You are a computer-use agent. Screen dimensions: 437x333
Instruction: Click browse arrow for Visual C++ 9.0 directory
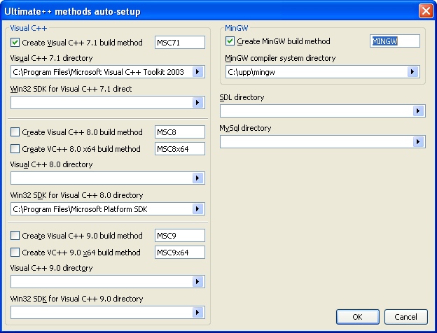(197, 282)
